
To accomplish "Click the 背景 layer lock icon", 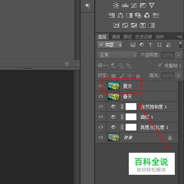I will (x=170, y=138).
